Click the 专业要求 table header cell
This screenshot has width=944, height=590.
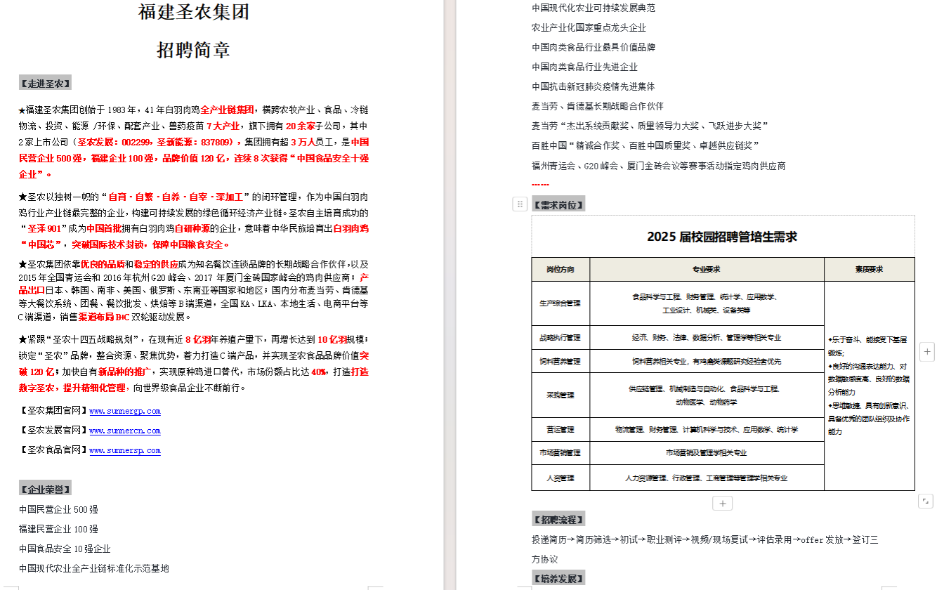[706, 270]
